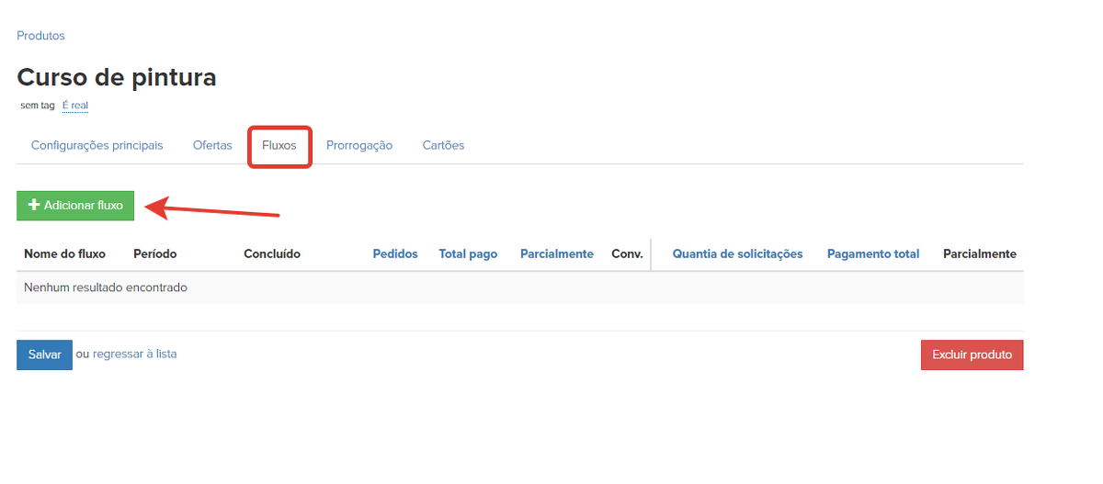Sort table by Total pago column

tap(468, 253)
